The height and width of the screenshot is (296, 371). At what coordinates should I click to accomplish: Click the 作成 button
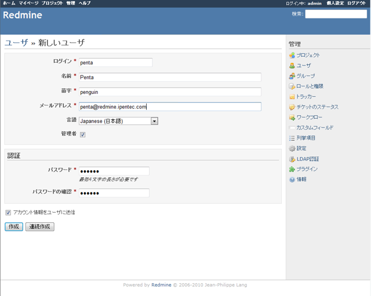(x=14, y=226)
